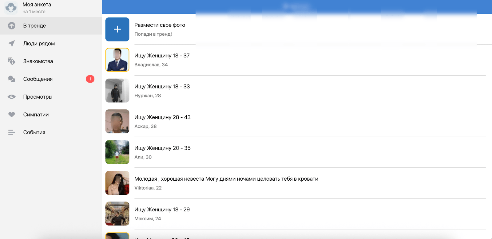Click the dice icon for Знакомства

[x=12, y=61]
